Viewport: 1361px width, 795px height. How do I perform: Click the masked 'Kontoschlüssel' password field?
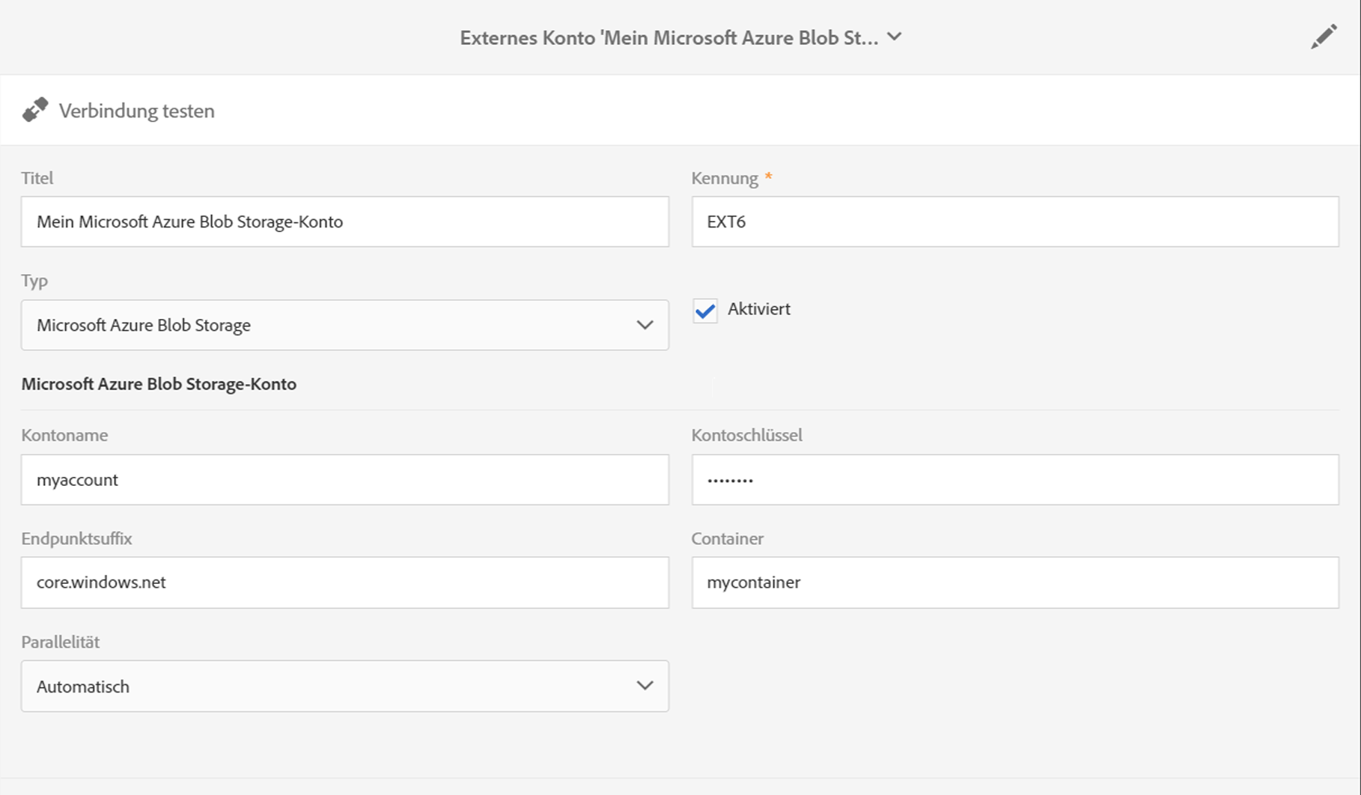coord(1014,479)
